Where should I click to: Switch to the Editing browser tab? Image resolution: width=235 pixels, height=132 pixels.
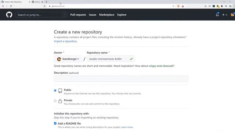click(x=37, y=2)
